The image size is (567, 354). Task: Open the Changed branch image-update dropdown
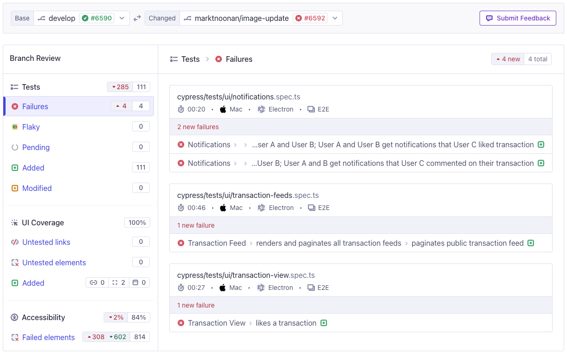coord(335,18)
